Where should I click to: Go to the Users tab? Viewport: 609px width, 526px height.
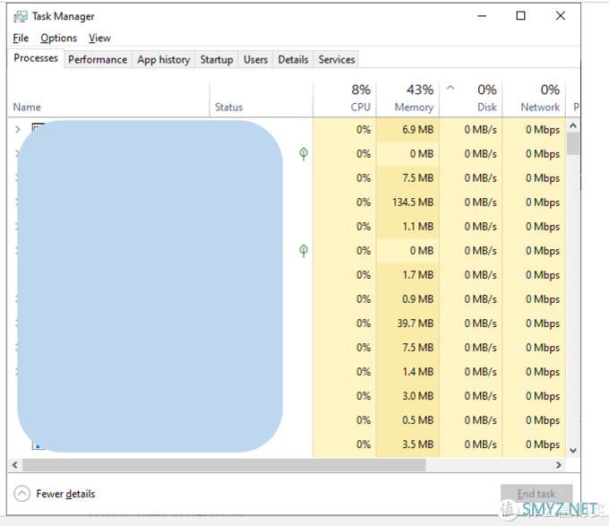tap(255, 59)
